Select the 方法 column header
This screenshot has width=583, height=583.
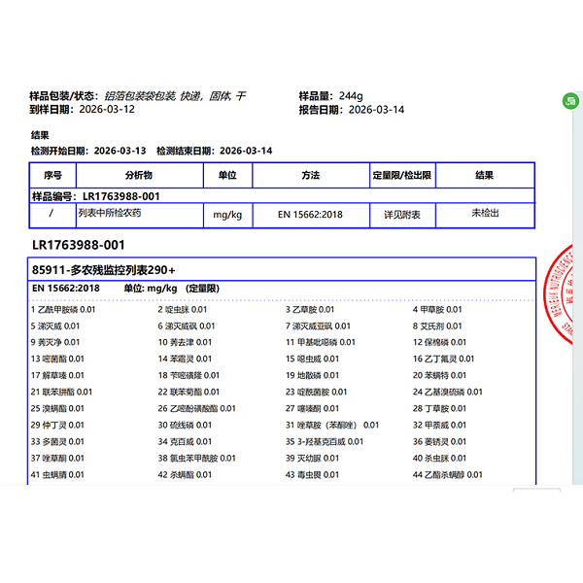[310, 176]
